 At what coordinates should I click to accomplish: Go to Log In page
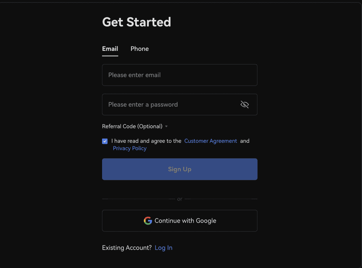tap(163, 248)
